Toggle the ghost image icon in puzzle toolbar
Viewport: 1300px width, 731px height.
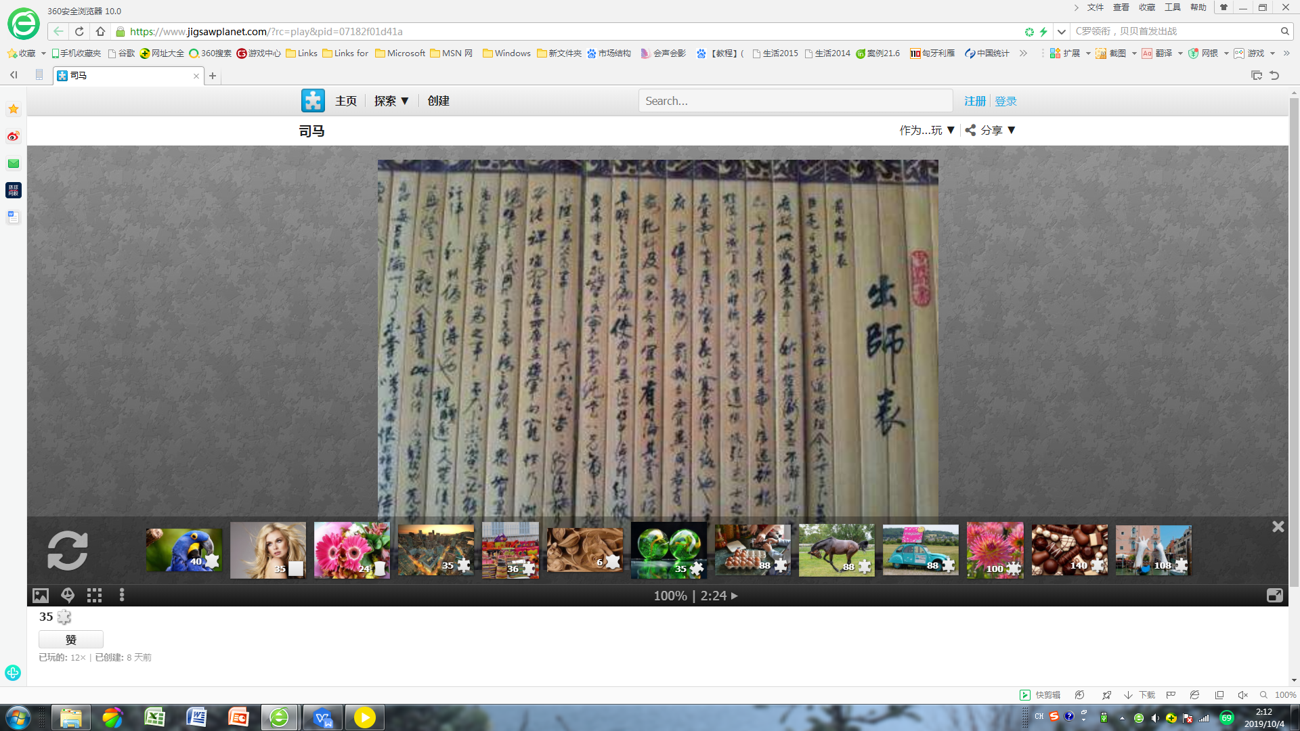tap(68, 596)
